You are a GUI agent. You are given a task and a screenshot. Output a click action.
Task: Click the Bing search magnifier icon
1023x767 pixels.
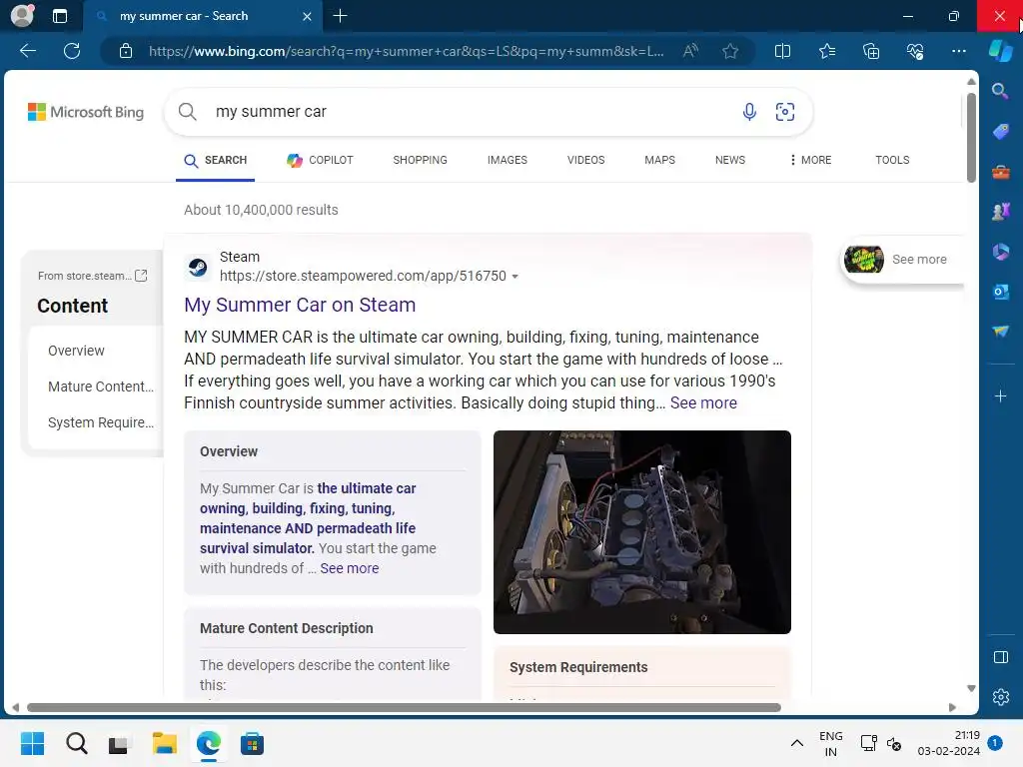click(x=187, y=112)
